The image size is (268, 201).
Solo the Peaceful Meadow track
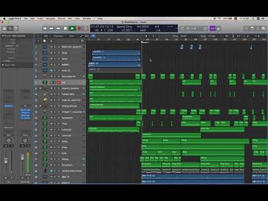[55, 88]
